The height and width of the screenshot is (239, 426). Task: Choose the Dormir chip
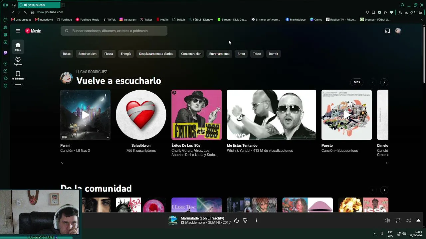coord(274,54)
